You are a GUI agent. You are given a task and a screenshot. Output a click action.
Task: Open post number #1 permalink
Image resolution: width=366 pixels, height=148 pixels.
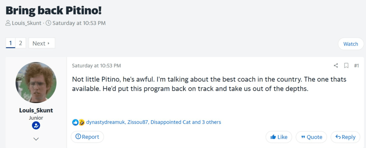[x=356, y=66]
